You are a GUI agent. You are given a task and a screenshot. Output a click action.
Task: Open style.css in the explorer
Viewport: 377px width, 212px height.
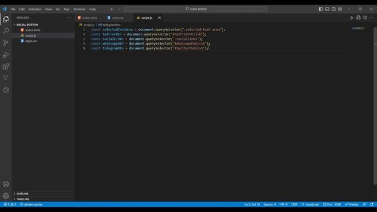pos(31,41)
